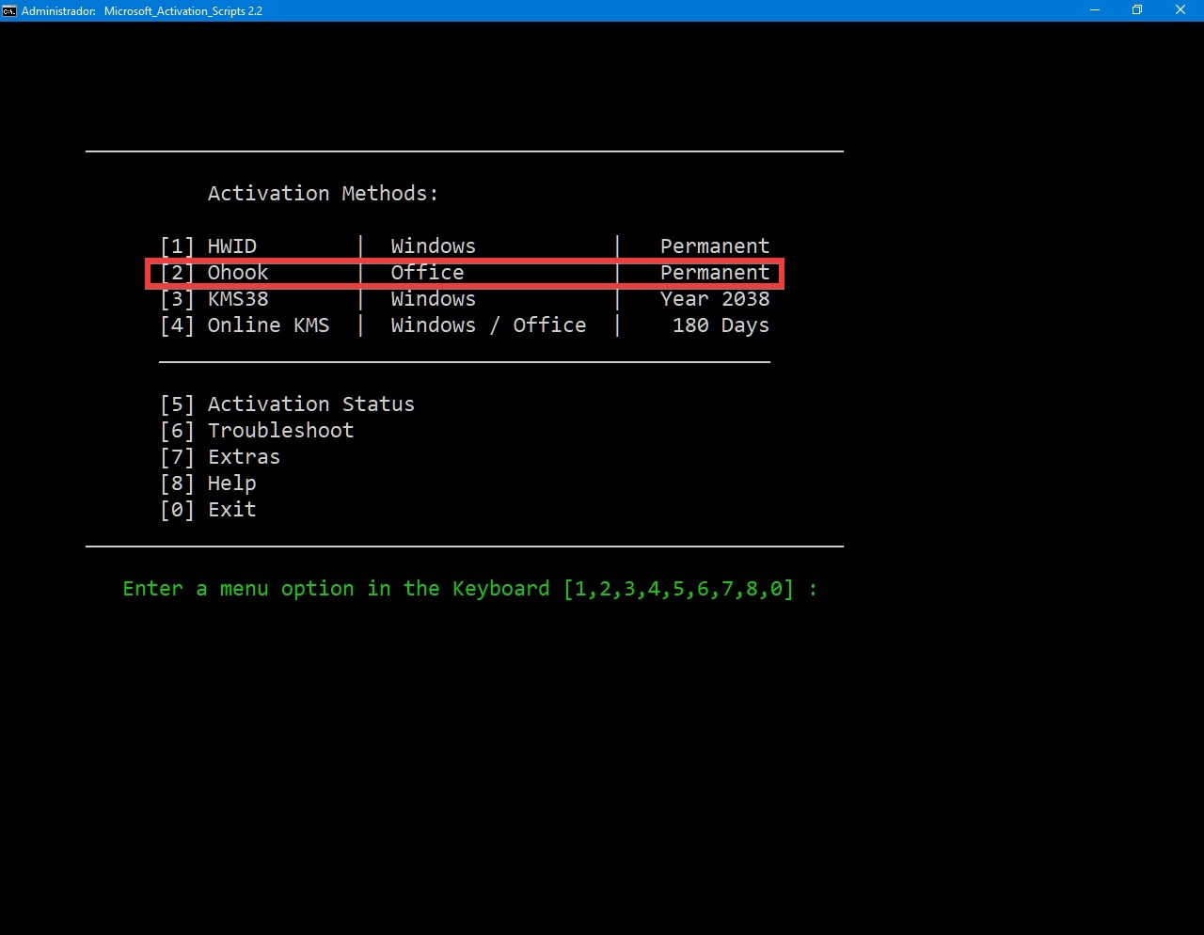Select the '[8] Help' line
The height and width of the screenshot is (935, 1204).
(x=208, y=483)
